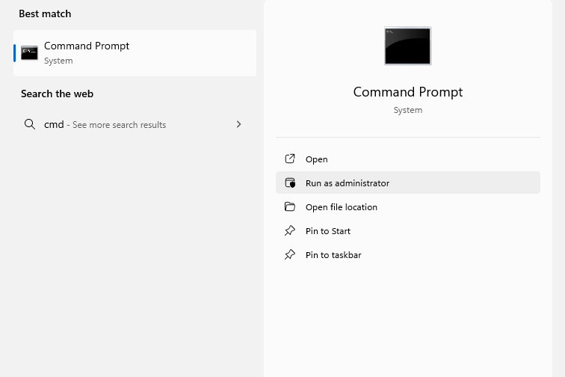This screenshot has width=565, height=377.
Task: Click the System label under the preview title
Action: point(407,110)
